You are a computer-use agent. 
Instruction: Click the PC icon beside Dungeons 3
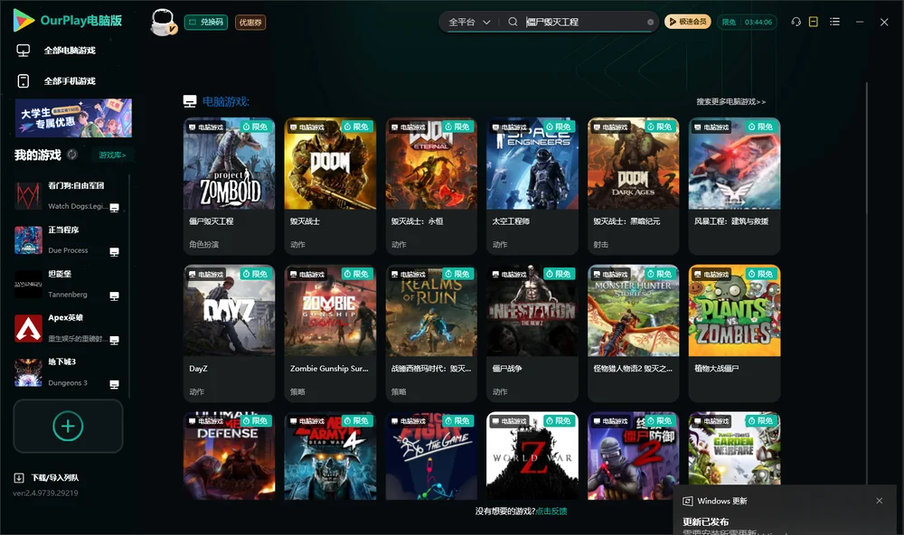114,385
